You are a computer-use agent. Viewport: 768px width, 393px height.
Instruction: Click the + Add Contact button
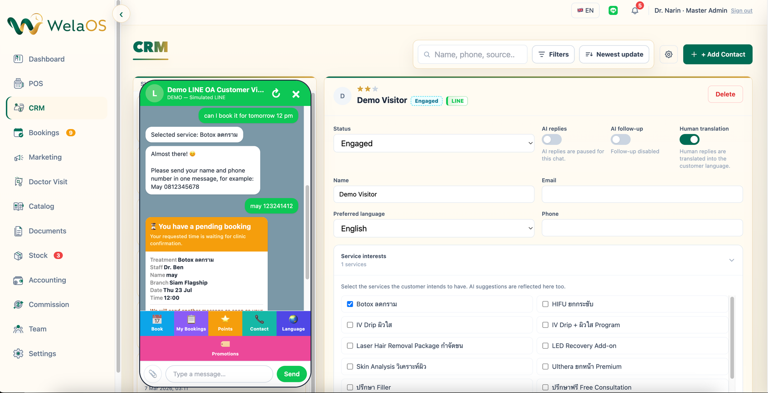718,54
